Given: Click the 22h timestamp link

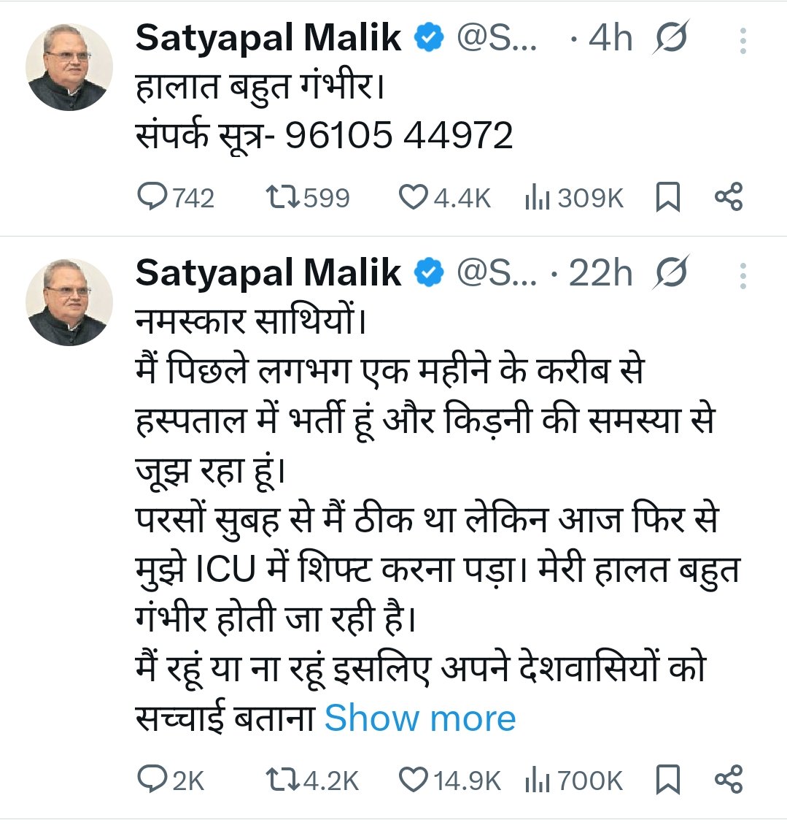Looking at the screenshot, I should tap(600, 275).
